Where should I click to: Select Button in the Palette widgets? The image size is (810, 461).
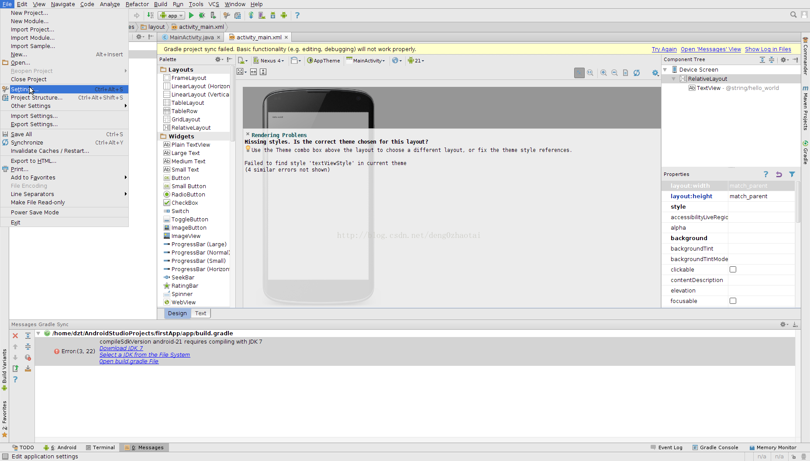[180, 178]
